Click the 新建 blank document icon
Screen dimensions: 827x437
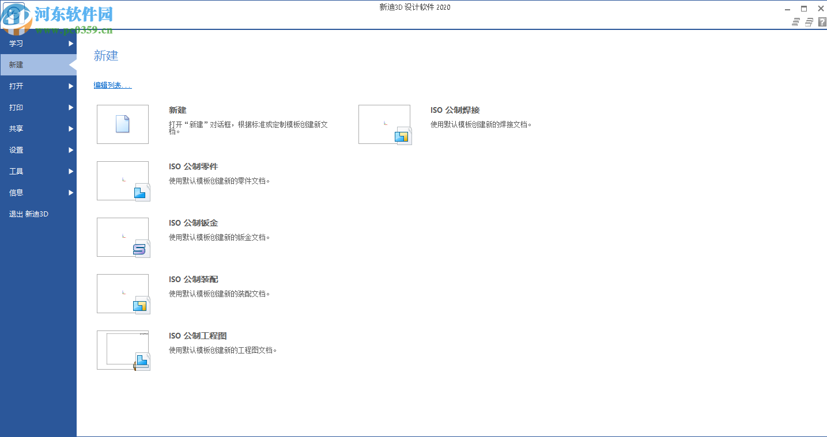point(122,124)
